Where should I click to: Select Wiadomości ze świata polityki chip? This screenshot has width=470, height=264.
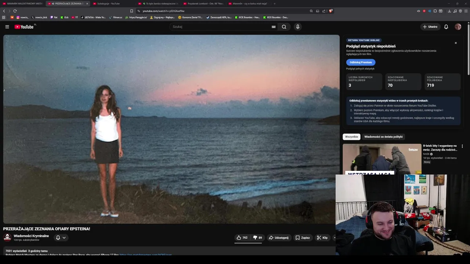coord(383,137)
